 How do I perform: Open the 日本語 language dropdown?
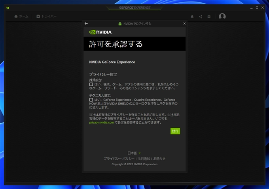[x=134, y=153]
